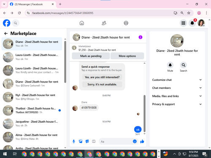211x158 pixels.
Task: Expand the Customize chat section
Action: 177,80
